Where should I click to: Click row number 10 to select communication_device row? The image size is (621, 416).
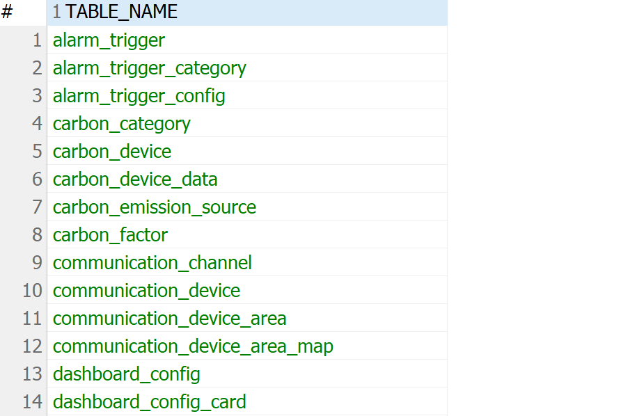click(x=32, y=291)
